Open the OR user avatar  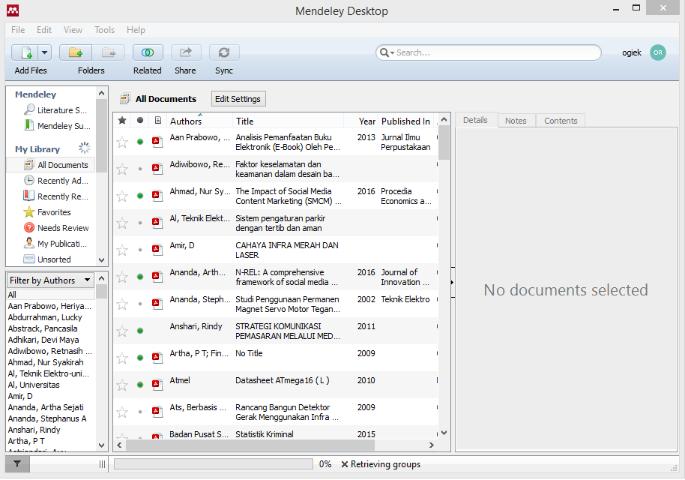click(x=657, y=52)
